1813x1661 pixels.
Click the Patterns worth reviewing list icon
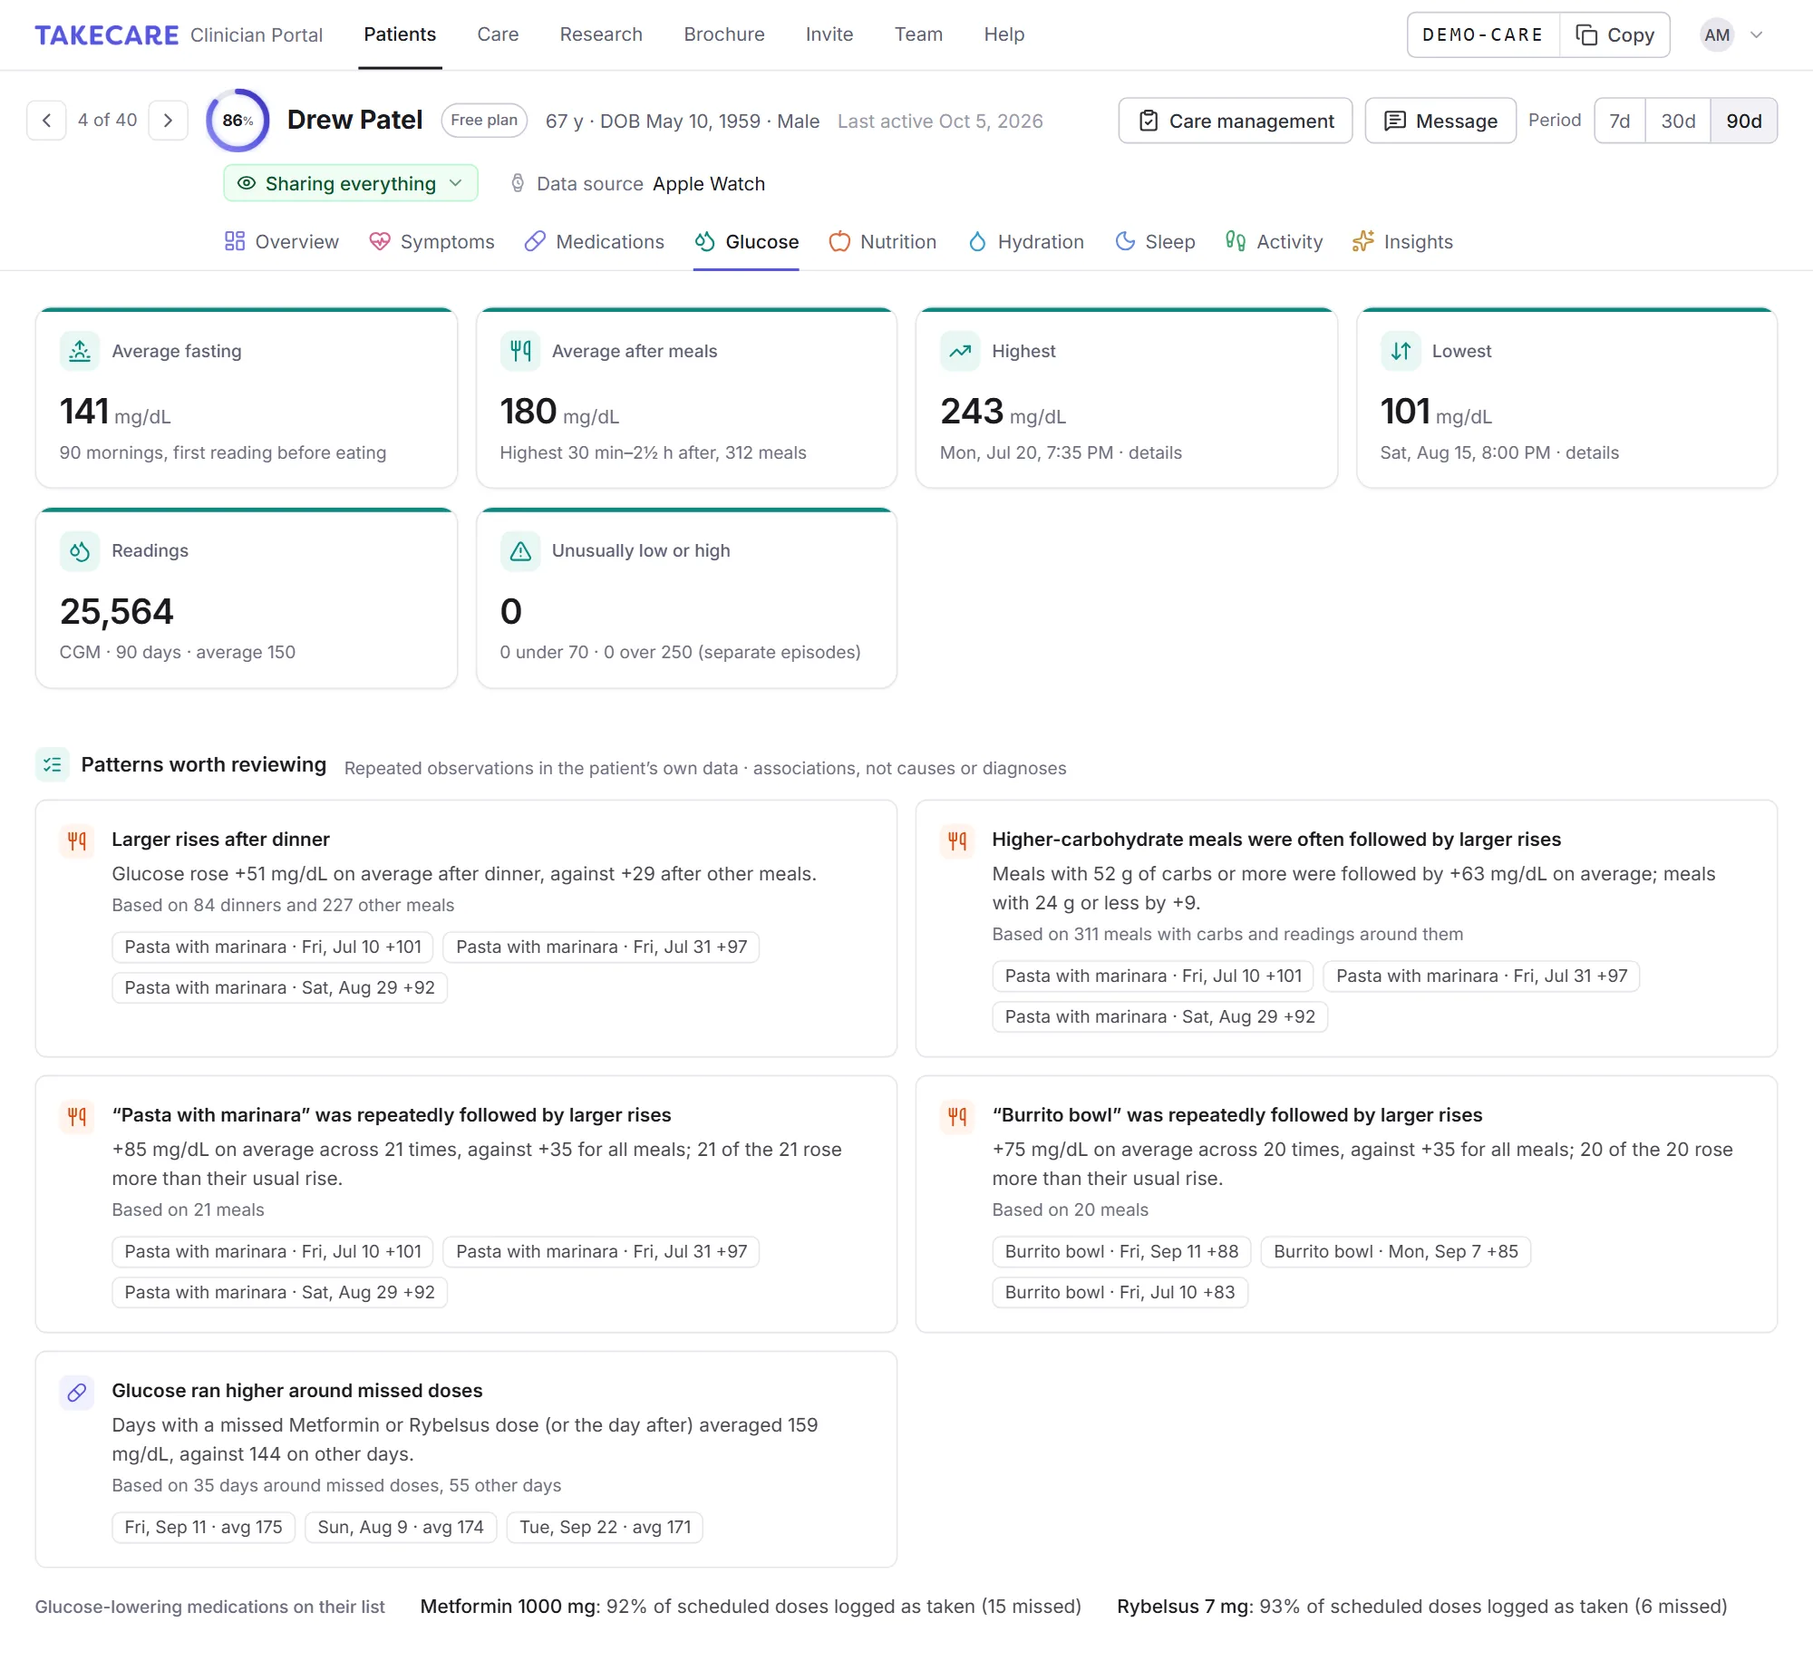point(53,764)
